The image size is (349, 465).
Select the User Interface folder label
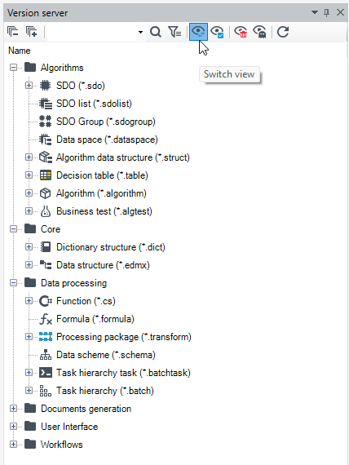[69, 427]
